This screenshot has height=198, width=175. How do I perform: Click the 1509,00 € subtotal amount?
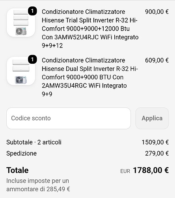click(155, 142)
